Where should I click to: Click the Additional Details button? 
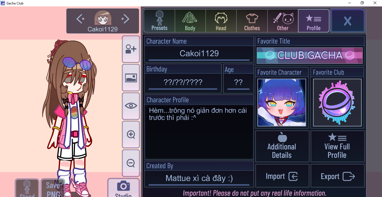tap(282, 146)
